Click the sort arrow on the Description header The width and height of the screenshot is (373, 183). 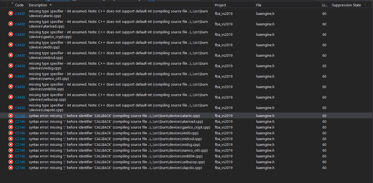pos(50,5)
